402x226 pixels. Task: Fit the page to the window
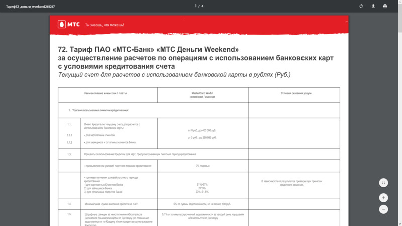pyautogui.click(x=383, y=183)
